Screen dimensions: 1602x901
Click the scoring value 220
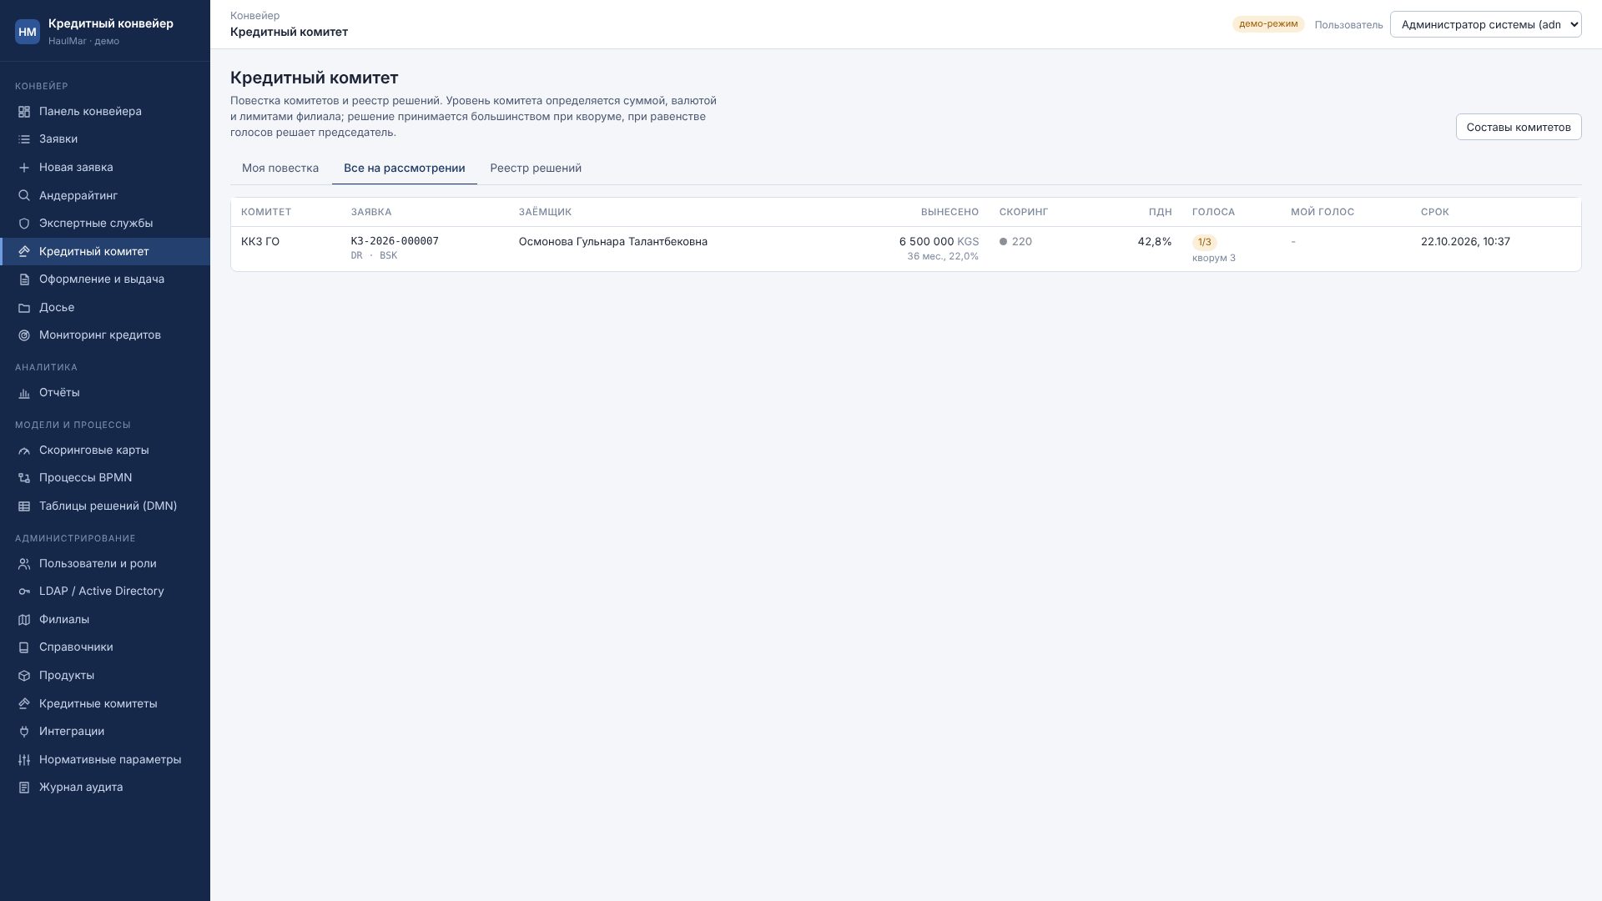(1021, 242)
